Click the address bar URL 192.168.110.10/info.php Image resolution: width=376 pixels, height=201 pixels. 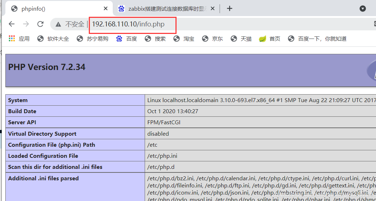(x=128, y=24)
